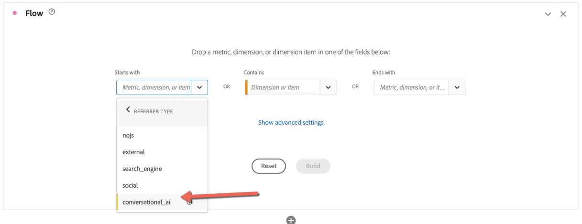This screenshot has height=224, width=582.
Task: Select the 'nojs' referrer type
Action: [x=162, y=136]
